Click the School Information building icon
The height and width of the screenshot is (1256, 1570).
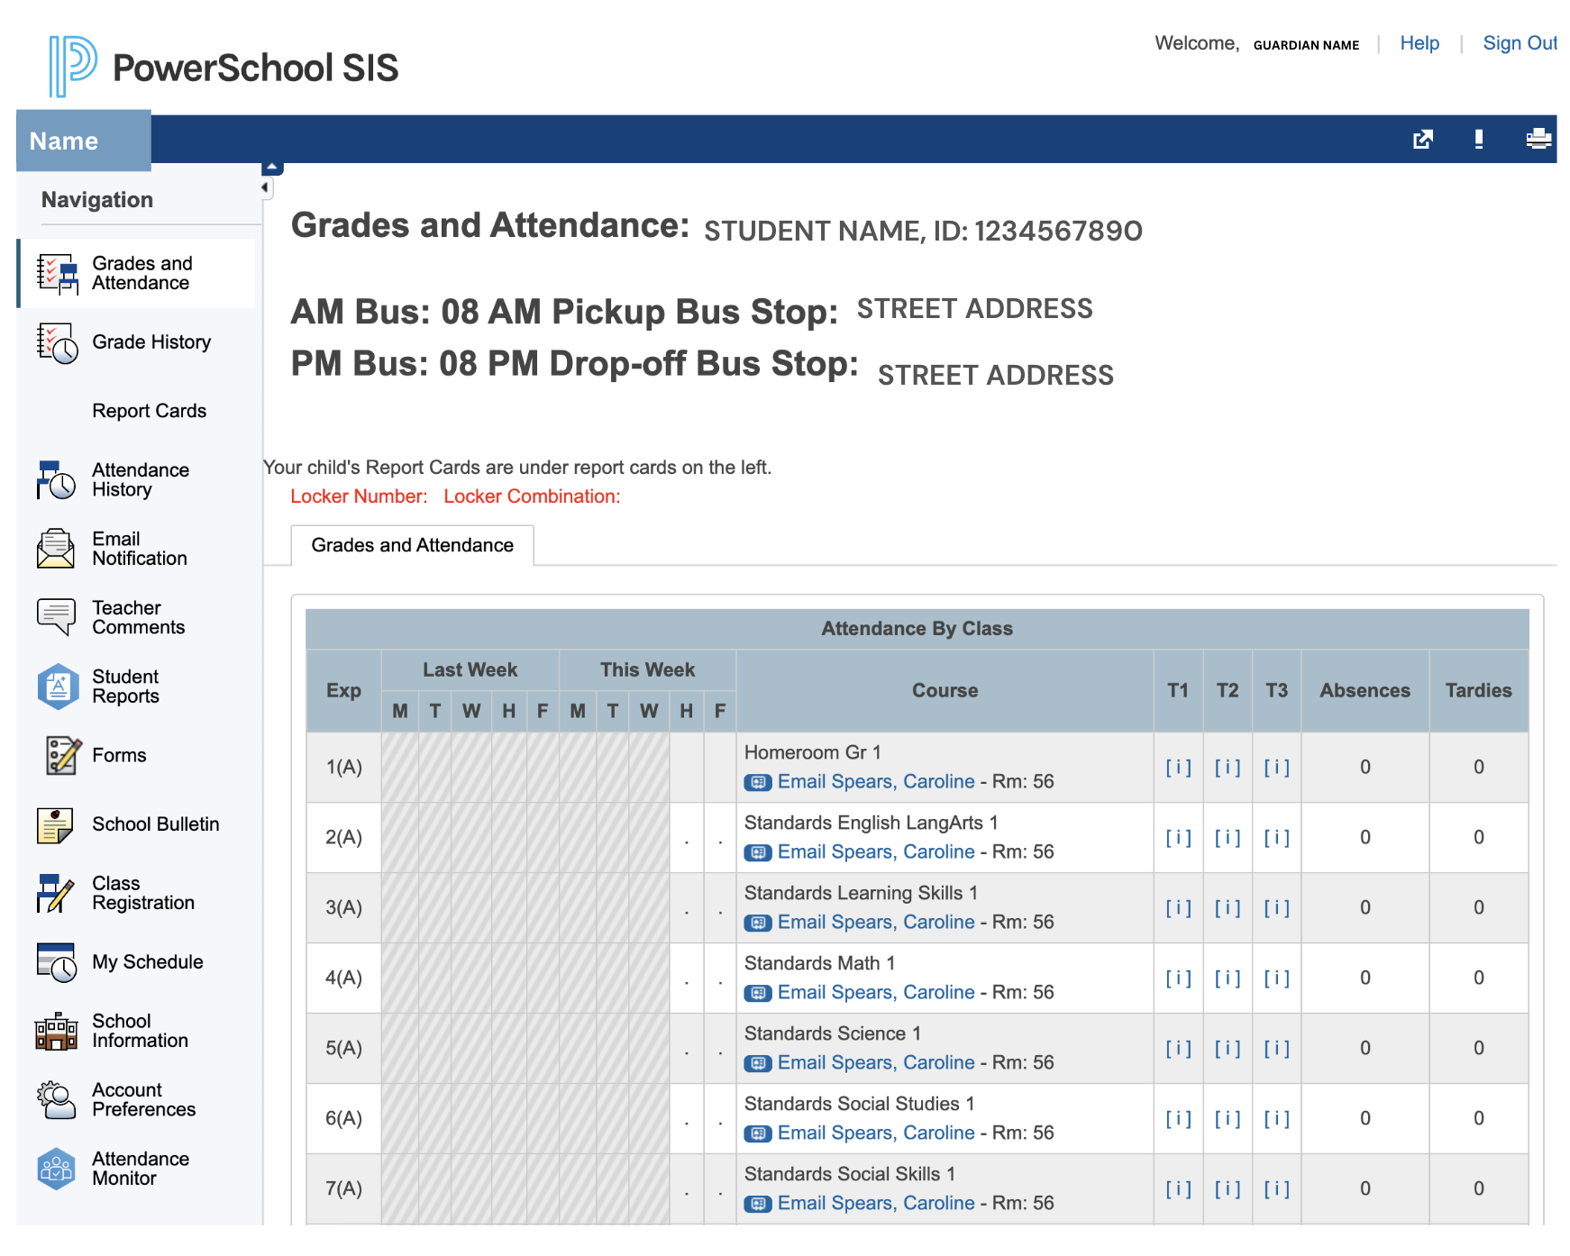click(56, 1031)
